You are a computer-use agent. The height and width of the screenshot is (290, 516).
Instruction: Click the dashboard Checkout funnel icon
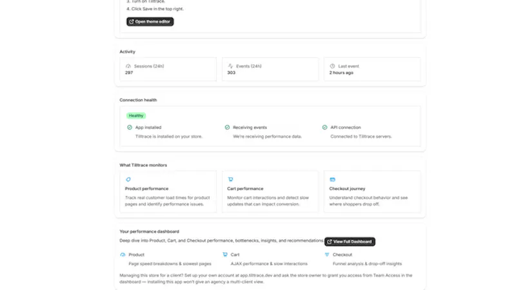[327, 255]
